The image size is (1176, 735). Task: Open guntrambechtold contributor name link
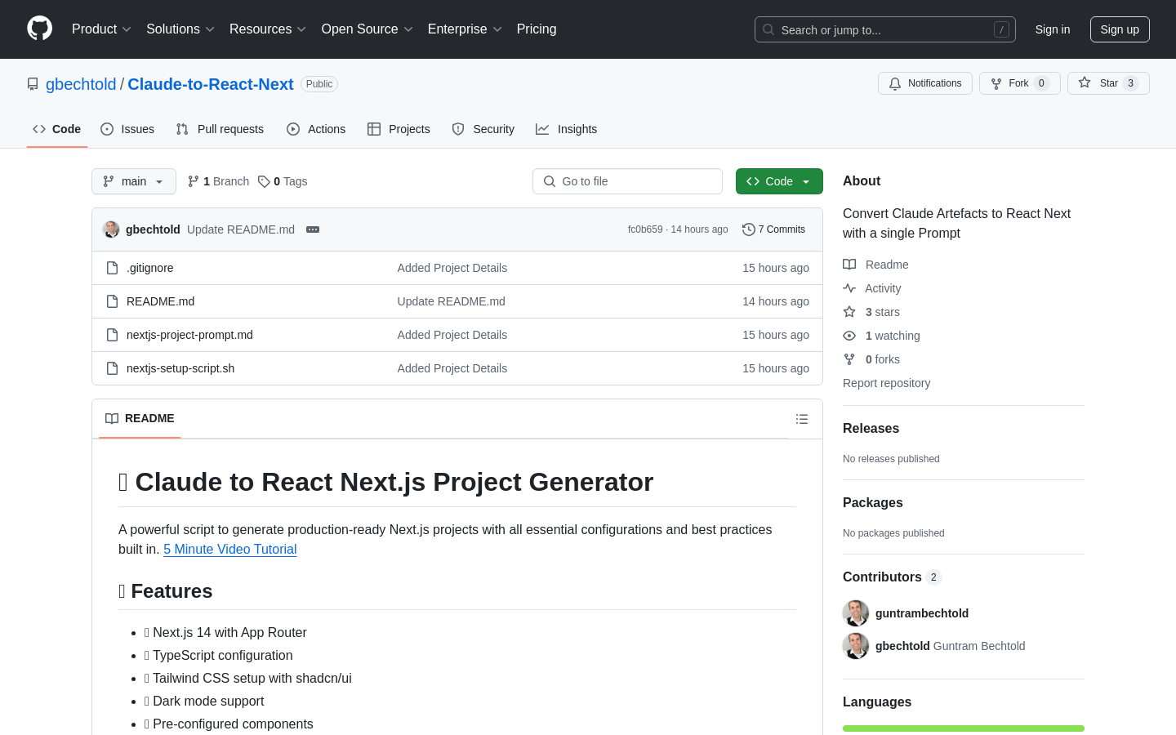point(922,613)
